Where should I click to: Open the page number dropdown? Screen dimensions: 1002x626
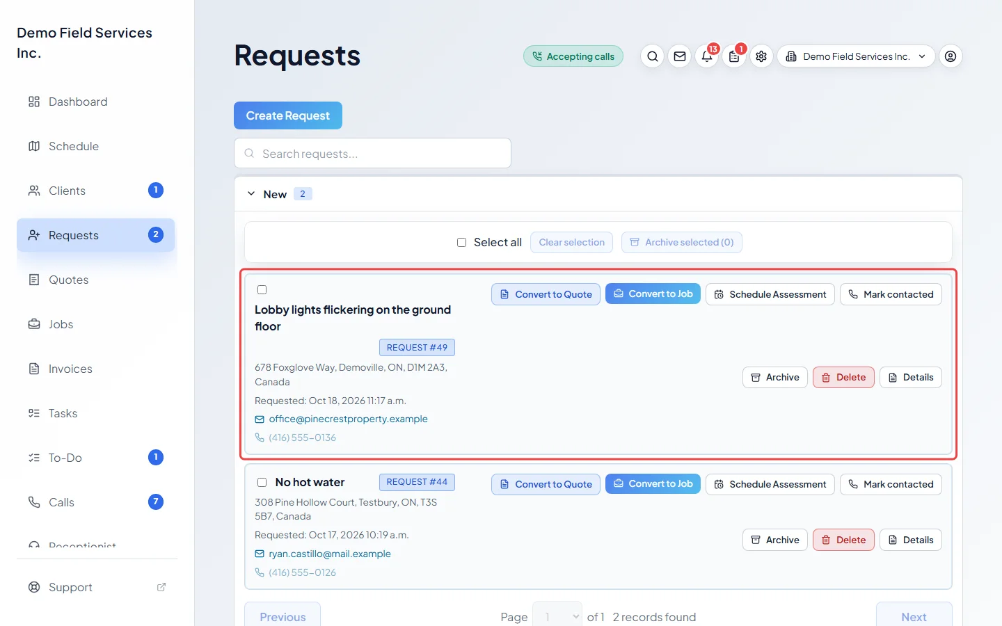[x=557, y=617]
